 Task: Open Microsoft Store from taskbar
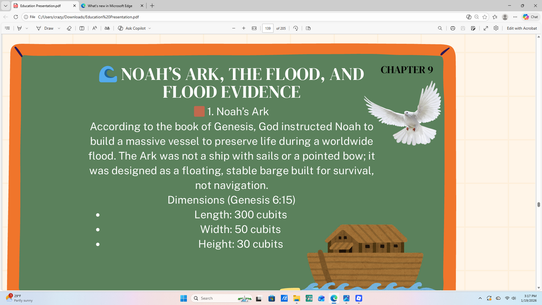point(272,298)
